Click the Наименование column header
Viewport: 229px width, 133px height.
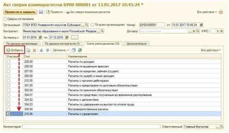click(144, 56)
